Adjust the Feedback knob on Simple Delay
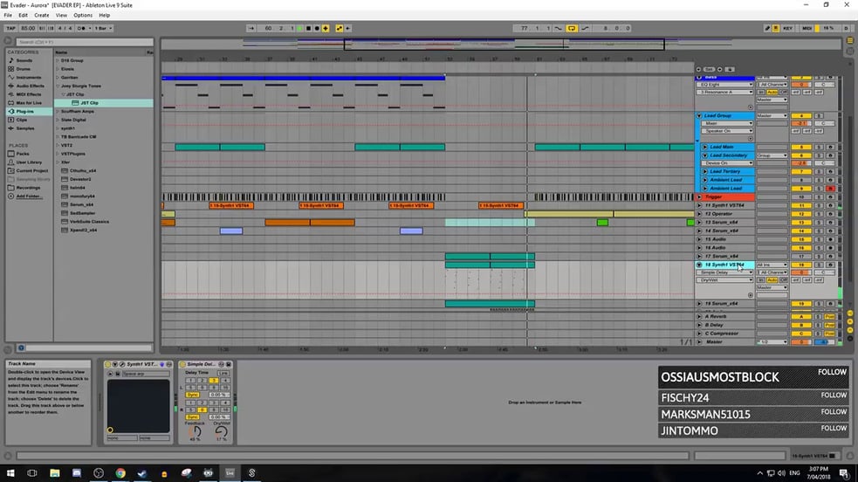The height and width of the screenshot is (482, 858). (194, 431)
